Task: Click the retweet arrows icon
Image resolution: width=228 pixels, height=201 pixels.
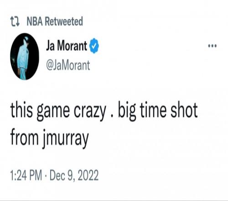Action: [15, 21]
